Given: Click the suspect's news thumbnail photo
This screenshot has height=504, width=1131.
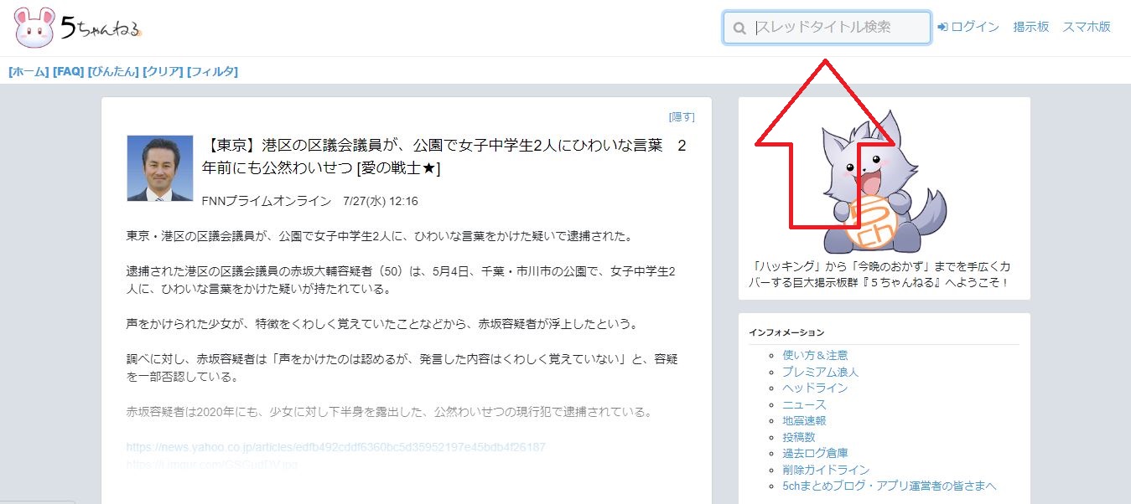Looking at the screenshot, I should (159, 168).
